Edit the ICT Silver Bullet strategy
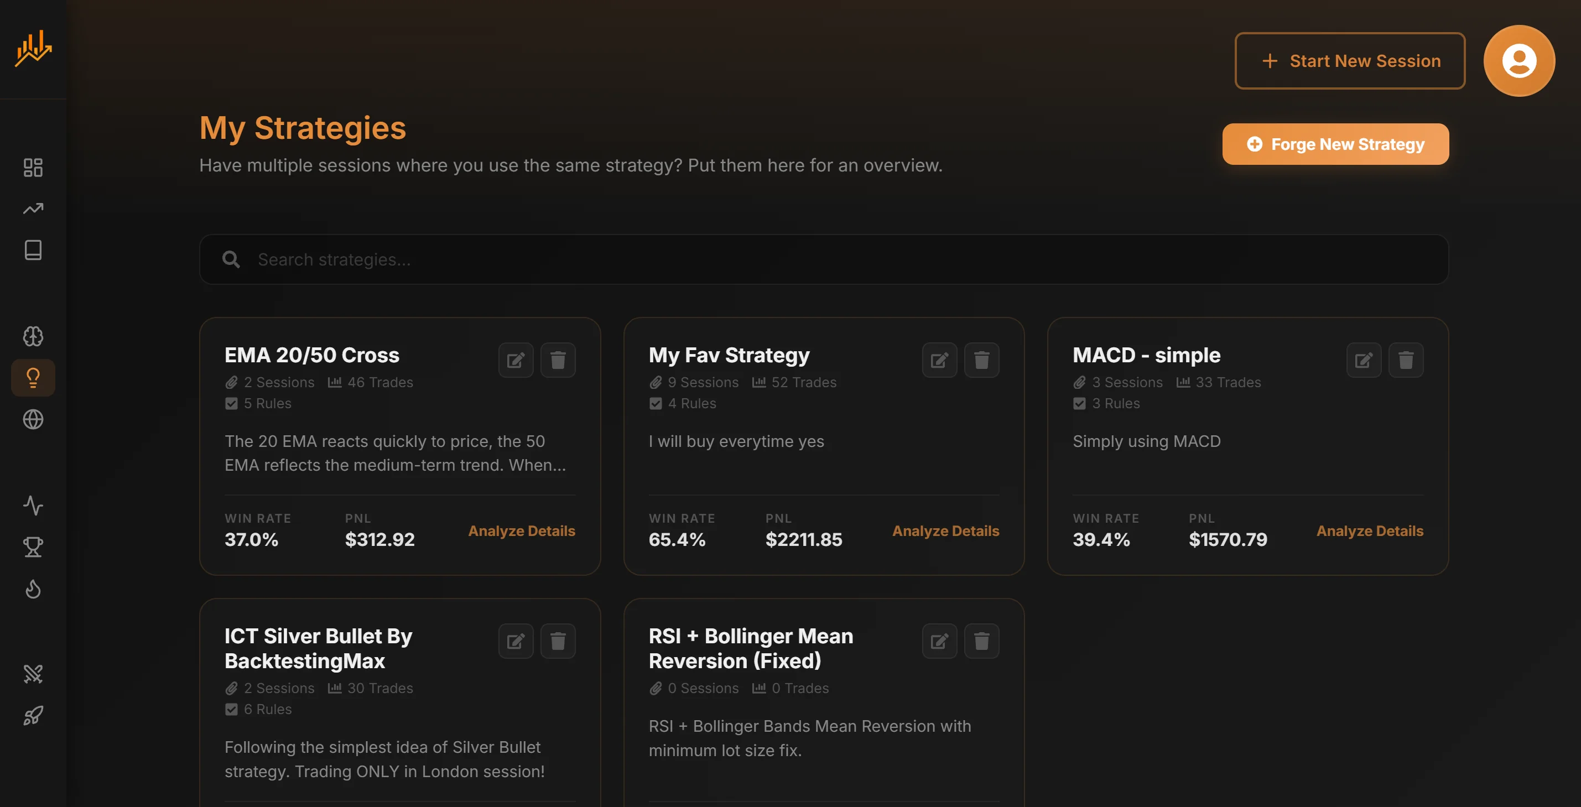Screen dimensions: 1581x807 click(516, 641)
